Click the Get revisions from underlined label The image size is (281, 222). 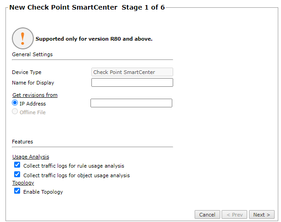coord(35,95)
